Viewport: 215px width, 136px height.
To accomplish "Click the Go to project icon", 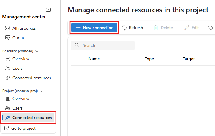I will [x=7, y=129].
